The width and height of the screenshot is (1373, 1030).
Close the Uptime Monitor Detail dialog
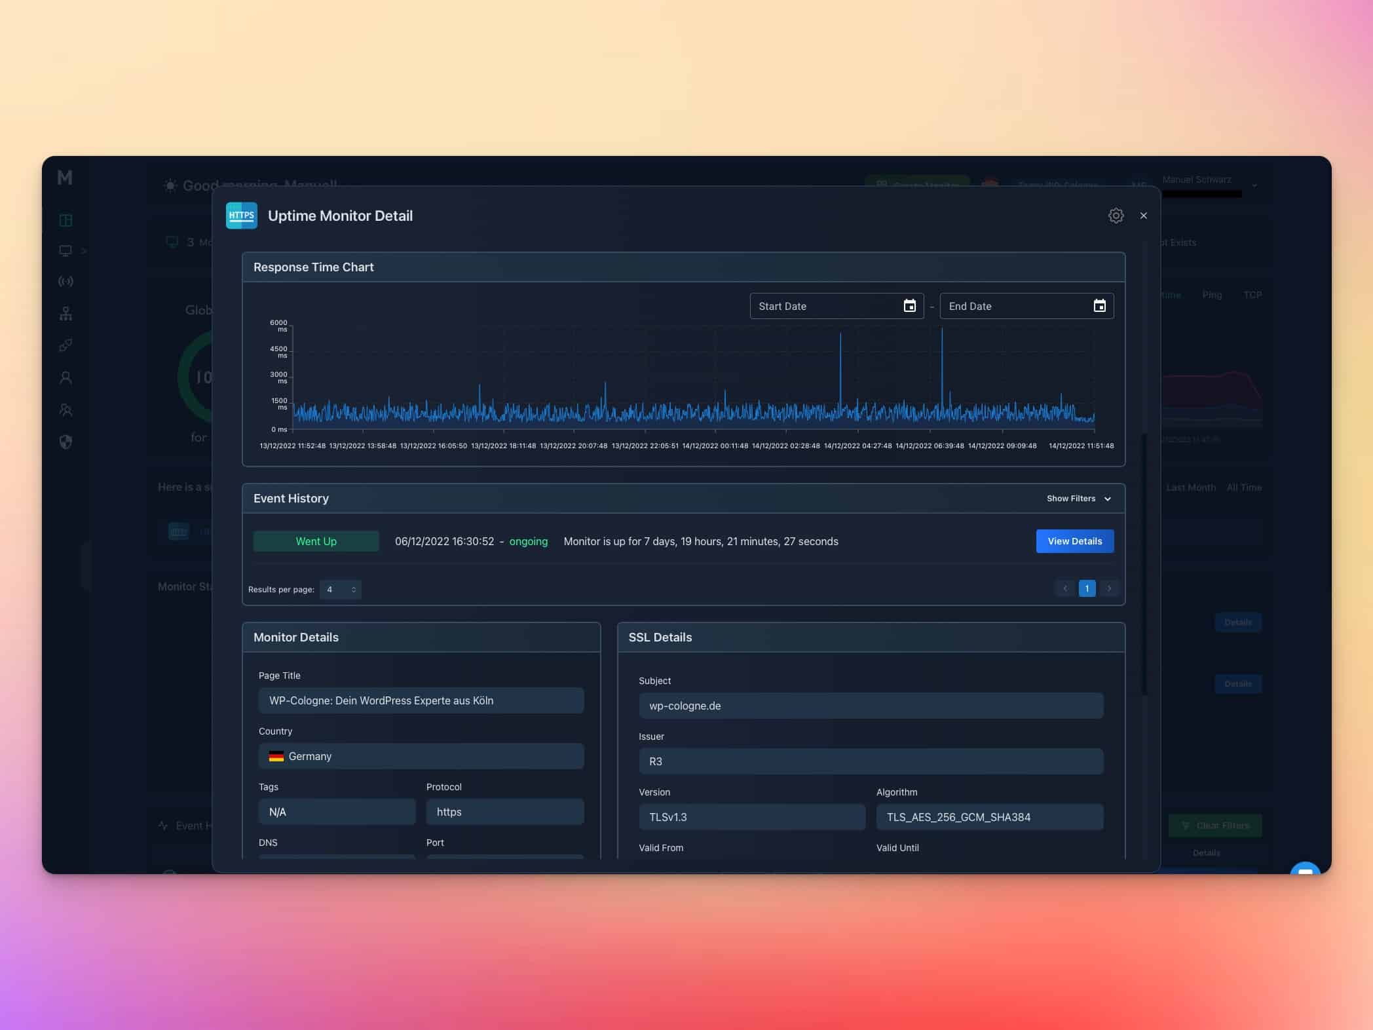pyautogui.click(x=1144, y=216)
